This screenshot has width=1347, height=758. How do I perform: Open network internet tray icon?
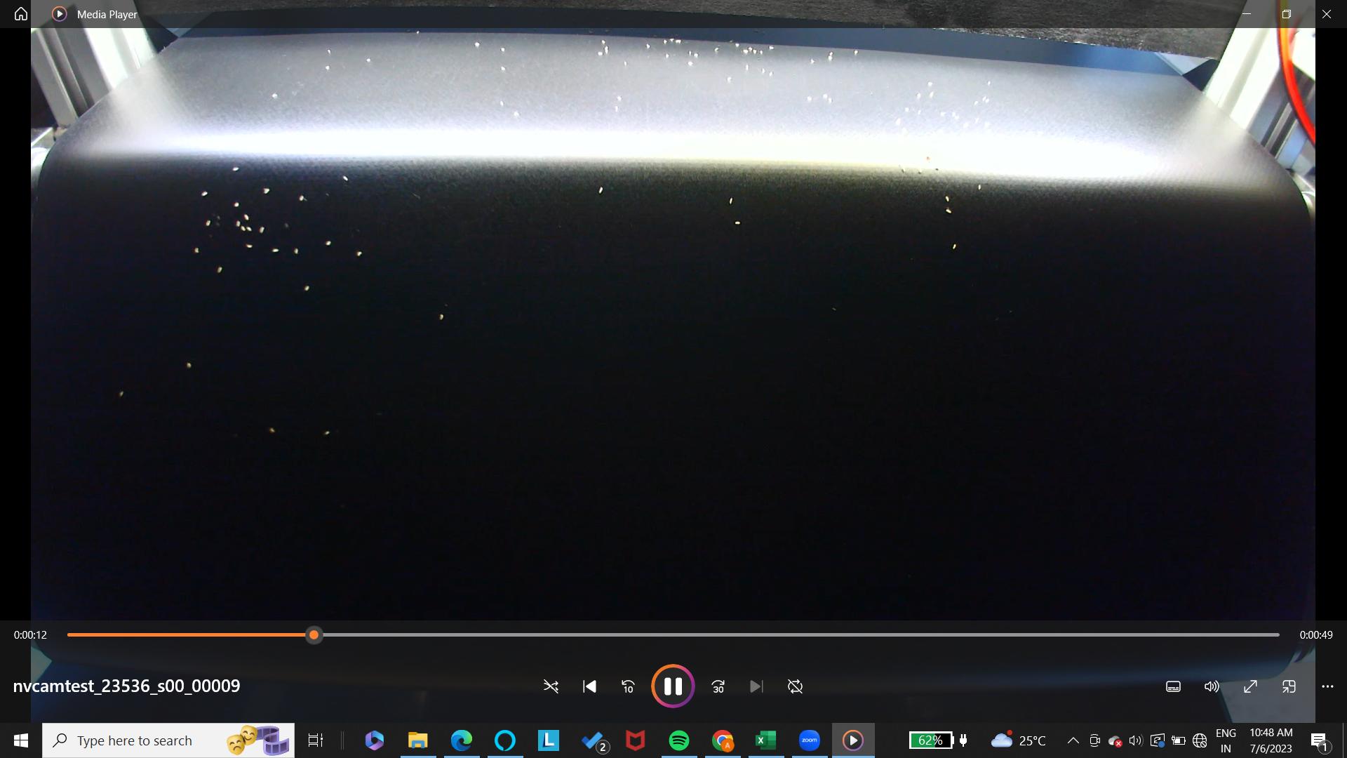point(1200,740)
